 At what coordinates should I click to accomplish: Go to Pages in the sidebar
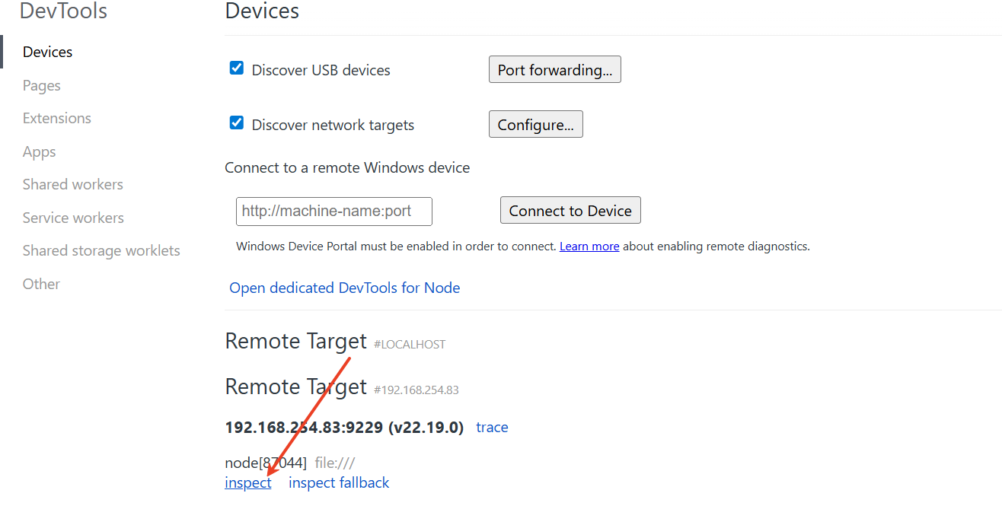[x=41, y=86]
